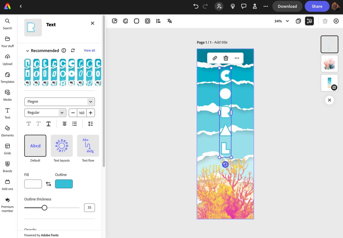Click the undo arrow icon
The height and width of the screenshot is (238, 343).
pos(196,6)
